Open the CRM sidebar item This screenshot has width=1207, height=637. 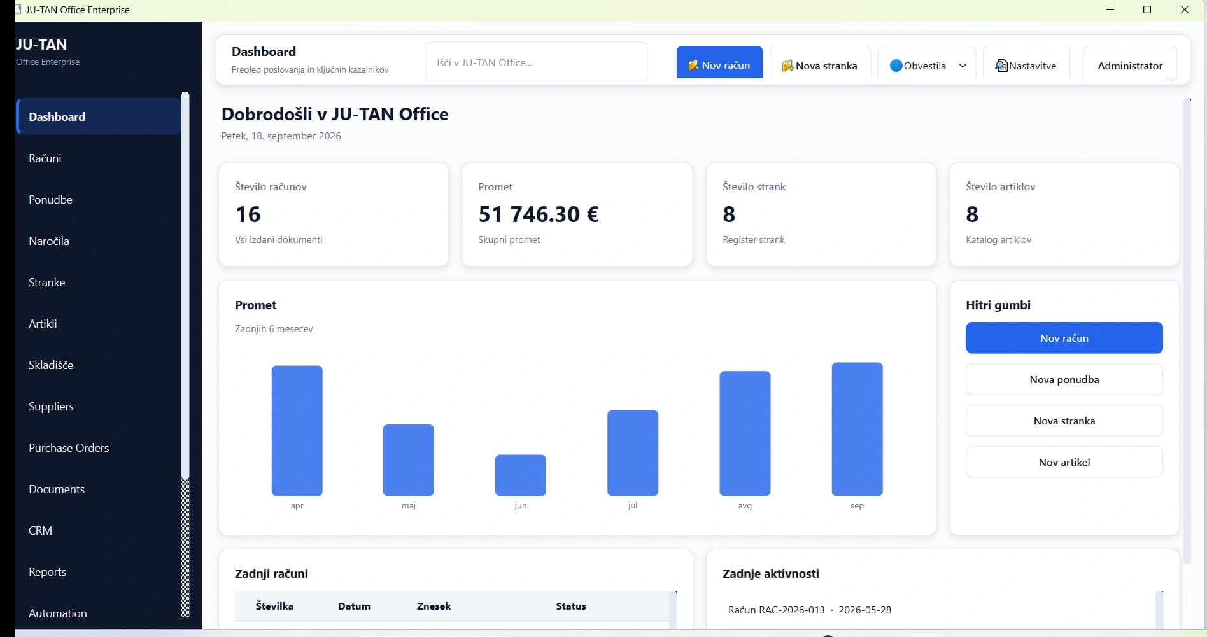(x=99, y=530)
